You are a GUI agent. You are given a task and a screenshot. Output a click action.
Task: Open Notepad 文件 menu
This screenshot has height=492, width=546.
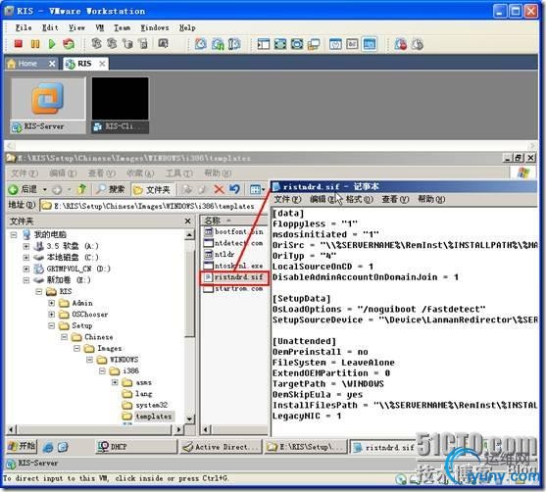(x=287, y=199)
